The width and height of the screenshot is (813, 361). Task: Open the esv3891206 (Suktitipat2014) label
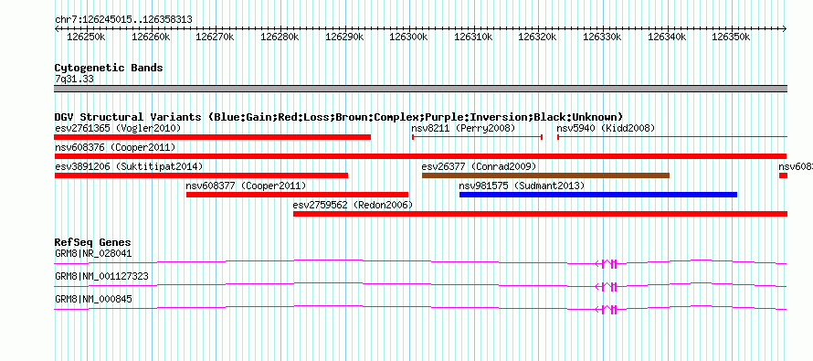(x=129, y=166)
